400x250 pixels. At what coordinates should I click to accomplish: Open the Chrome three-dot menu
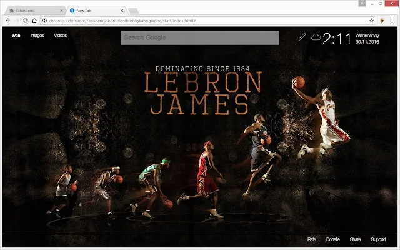(x=392, y=21)
